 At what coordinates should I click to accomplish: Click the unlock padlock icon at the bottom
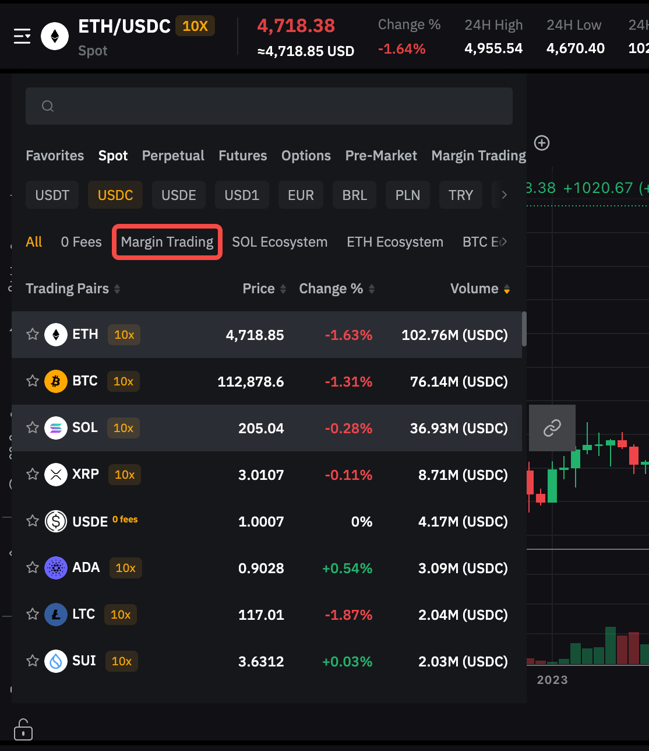pyautogui.click(x=23, y=729)
